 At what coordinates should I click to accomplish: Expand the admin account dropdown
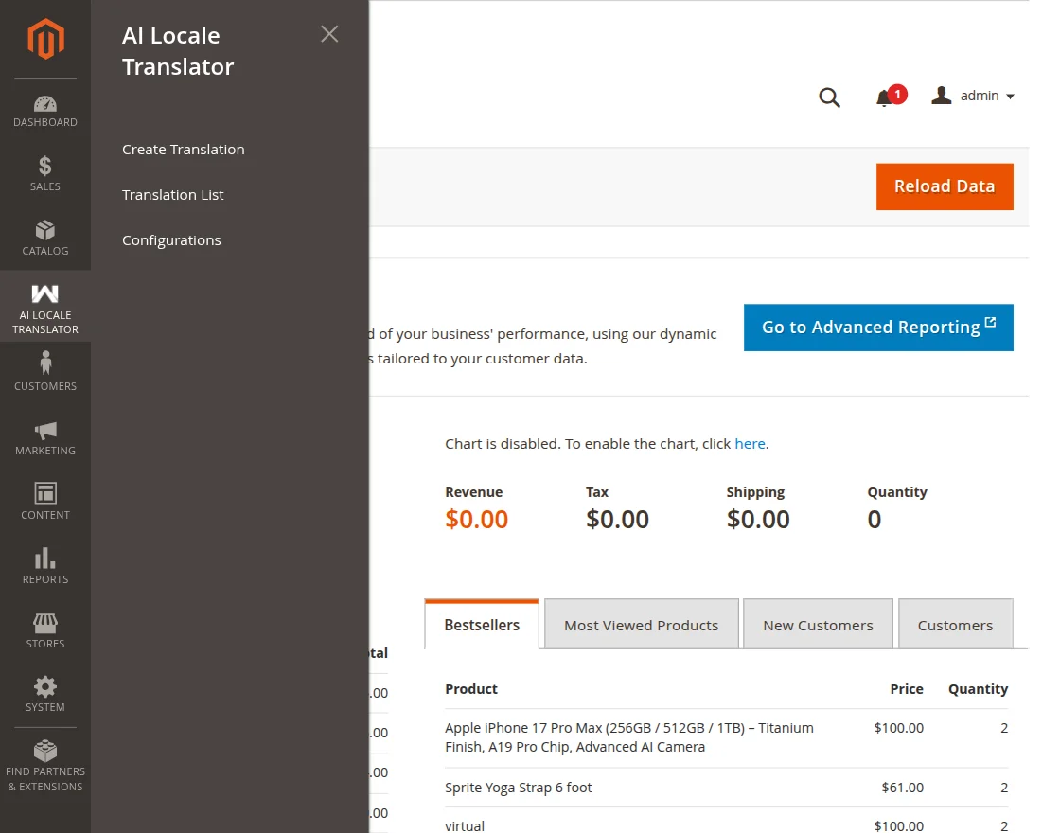tap(974, 97)
